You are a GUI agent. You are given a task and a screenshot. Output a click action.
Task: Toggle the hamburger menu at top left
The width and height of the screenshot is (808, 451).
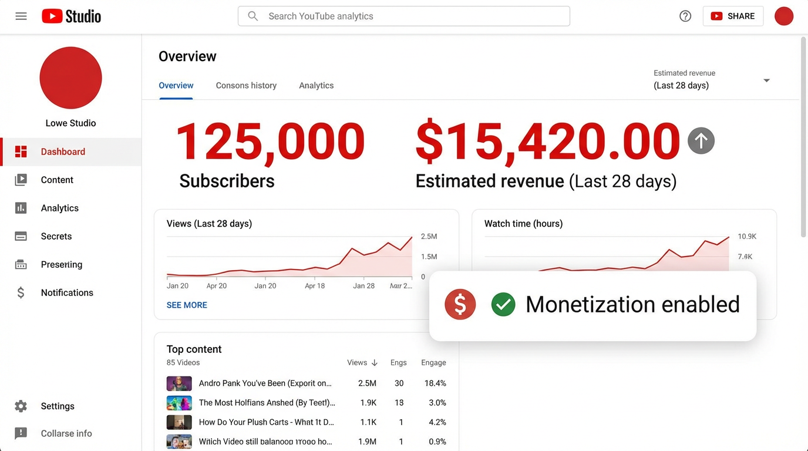click(x=21, y=16)
